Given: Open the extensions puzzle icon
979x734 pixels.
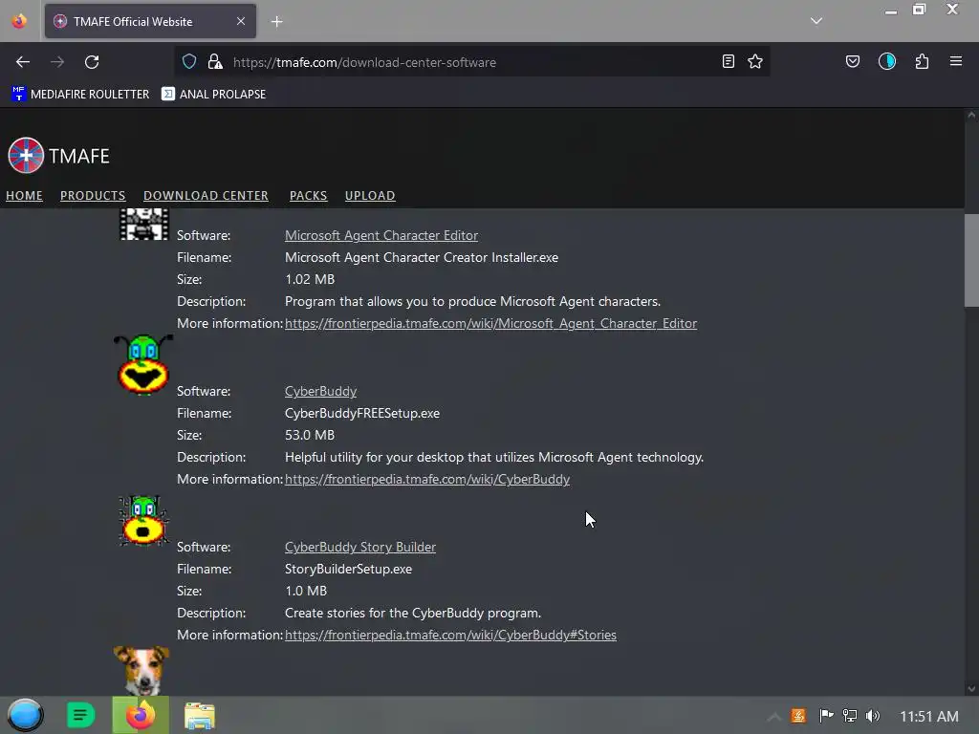Looking at the screenshot, I should (x=922, y=61).
